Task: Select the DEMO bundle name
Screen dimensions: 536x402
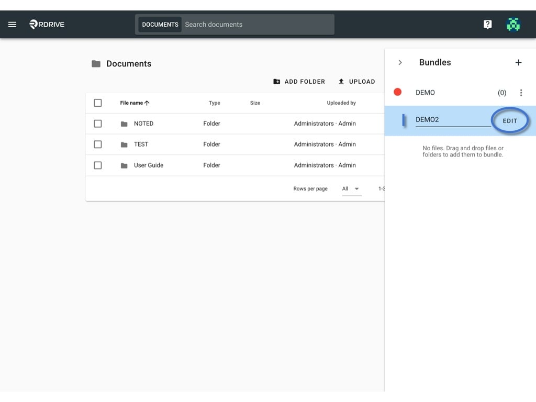Action: 425,93
